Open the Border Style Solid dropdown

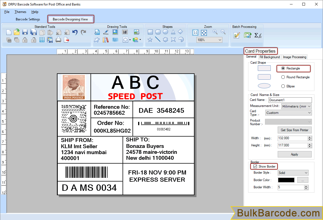293,173
